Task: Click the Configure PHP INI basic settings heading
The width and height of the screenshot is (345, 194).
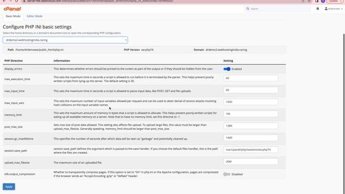Action: [x=37, y=27]
